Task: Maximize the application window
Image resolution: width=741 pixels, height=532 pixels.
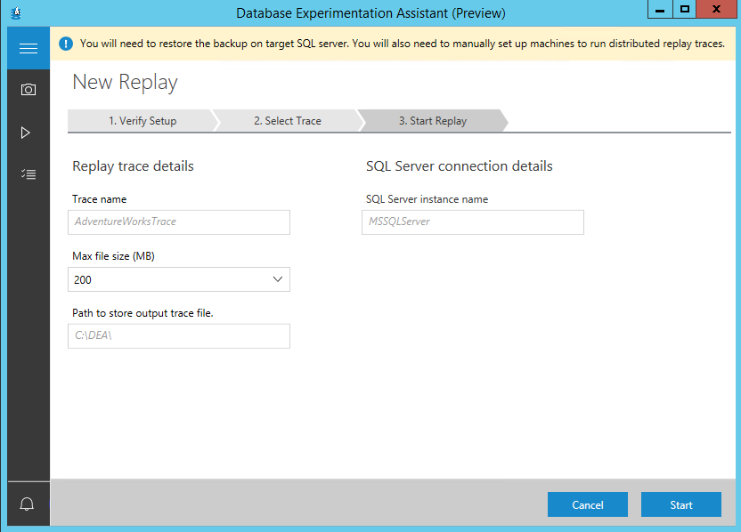Action: pos(684,9)
